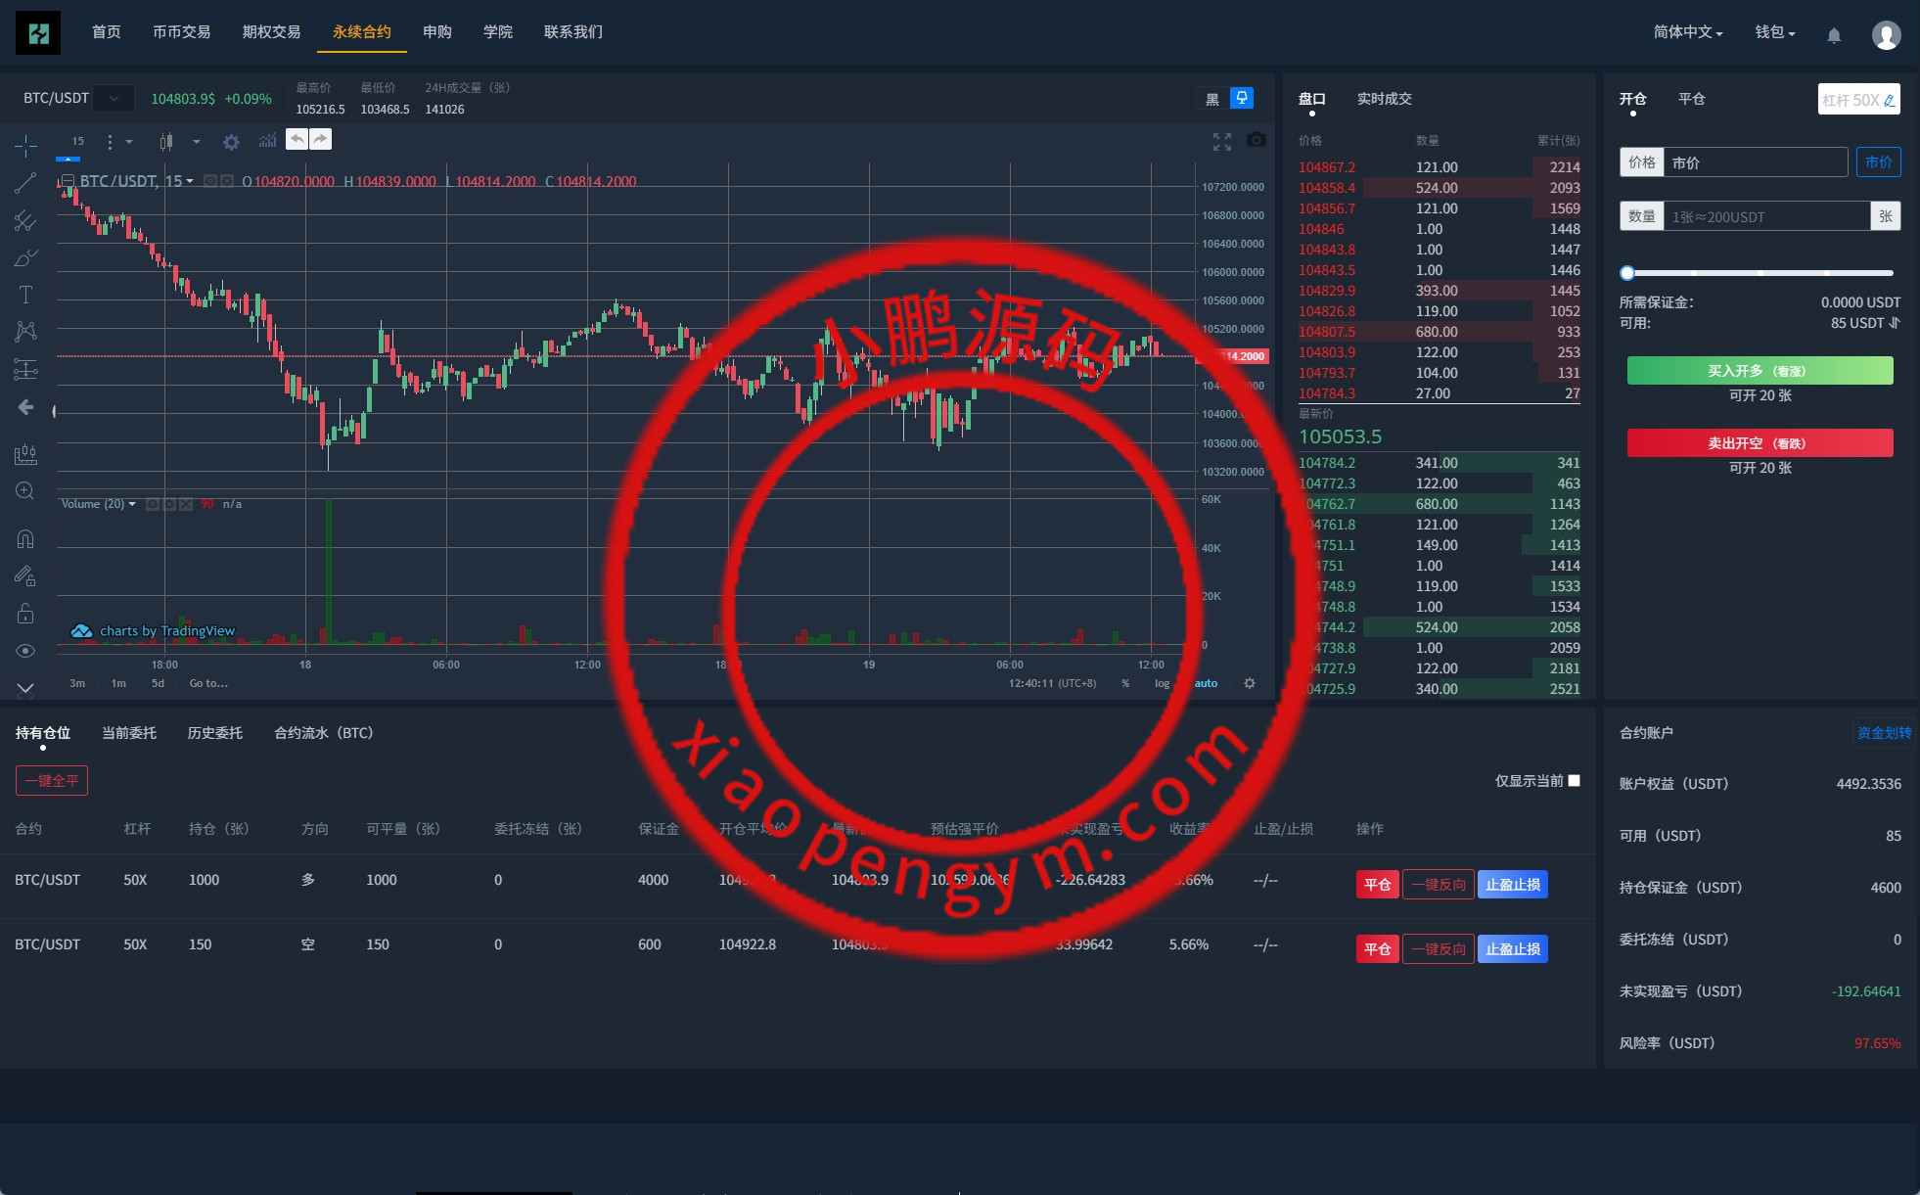Expand the time interval menu arrow
Viewport: 1920px width, 1195px height.
point(129,142)
